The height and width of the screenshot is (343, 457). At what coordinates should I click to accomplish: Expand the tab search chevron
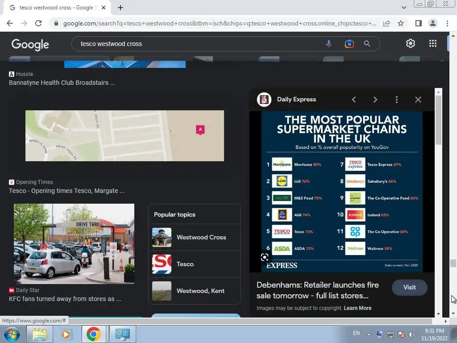pos(403,8)
